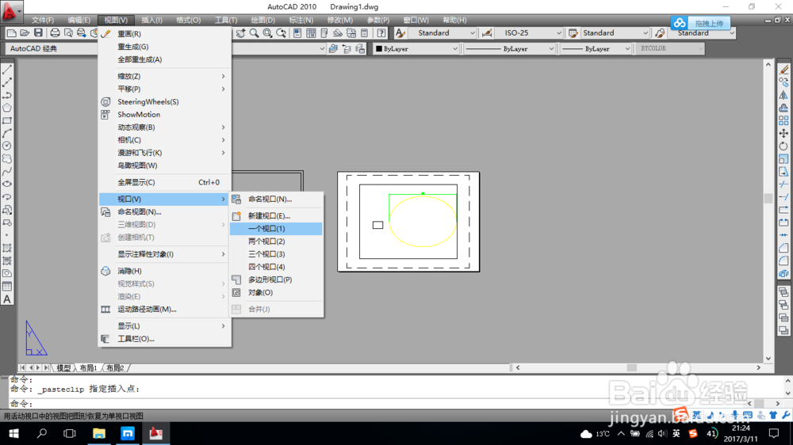Choose 全屏显示(C) menu item

tap(165, 182)
